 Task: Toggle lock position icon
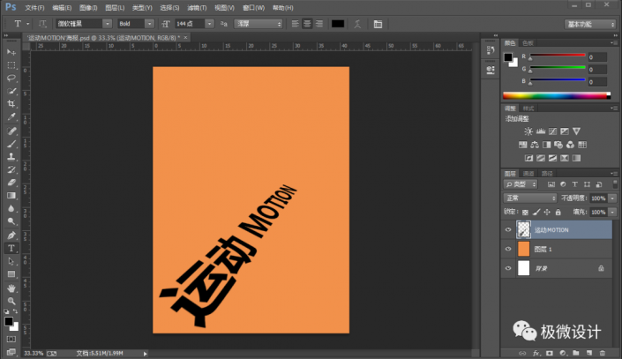click(547, 213)
